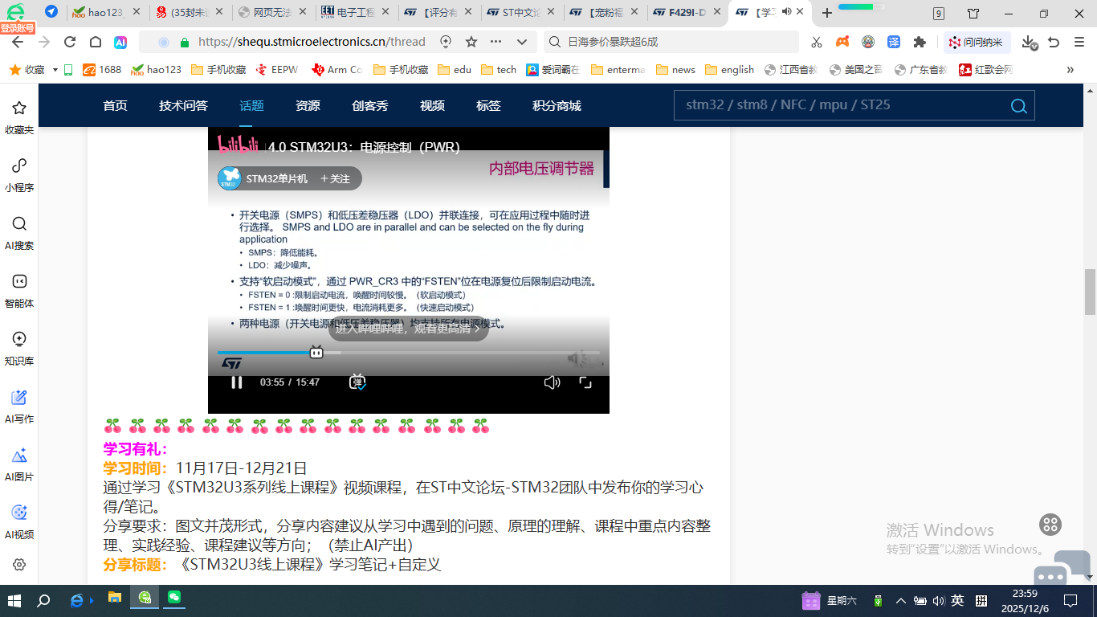Screen dimensions: 1097x617
Task: Open the 标签 nav item
Action: pyautogui.click(x=488, y=105)
